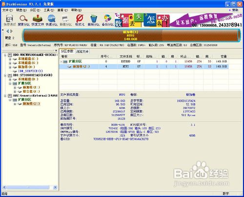This screenshot has width=244, height=197.
Task: Click the 数字 status bar indicator
Action: click(x=225, y=194)
